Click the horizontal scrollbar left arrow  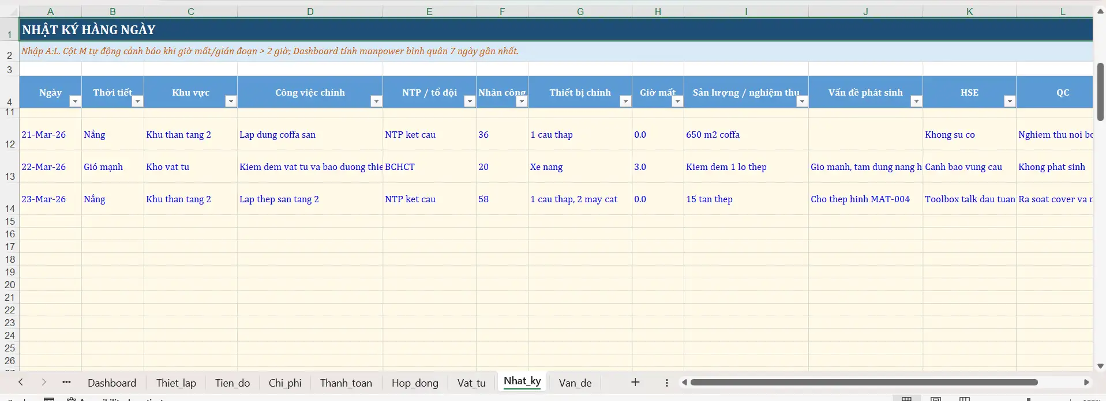tap(684, 383)
